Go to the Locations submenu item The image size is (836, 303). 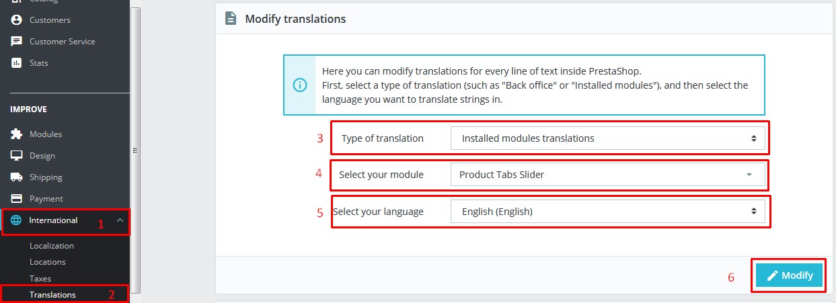[48, 262]
